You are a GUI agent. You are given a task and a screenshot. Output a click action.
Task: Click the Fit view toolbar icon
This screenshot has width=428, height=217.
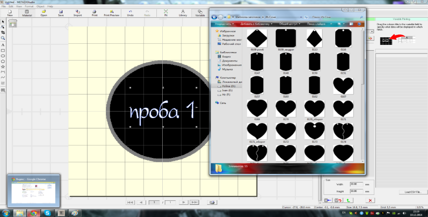click(166, 13)
